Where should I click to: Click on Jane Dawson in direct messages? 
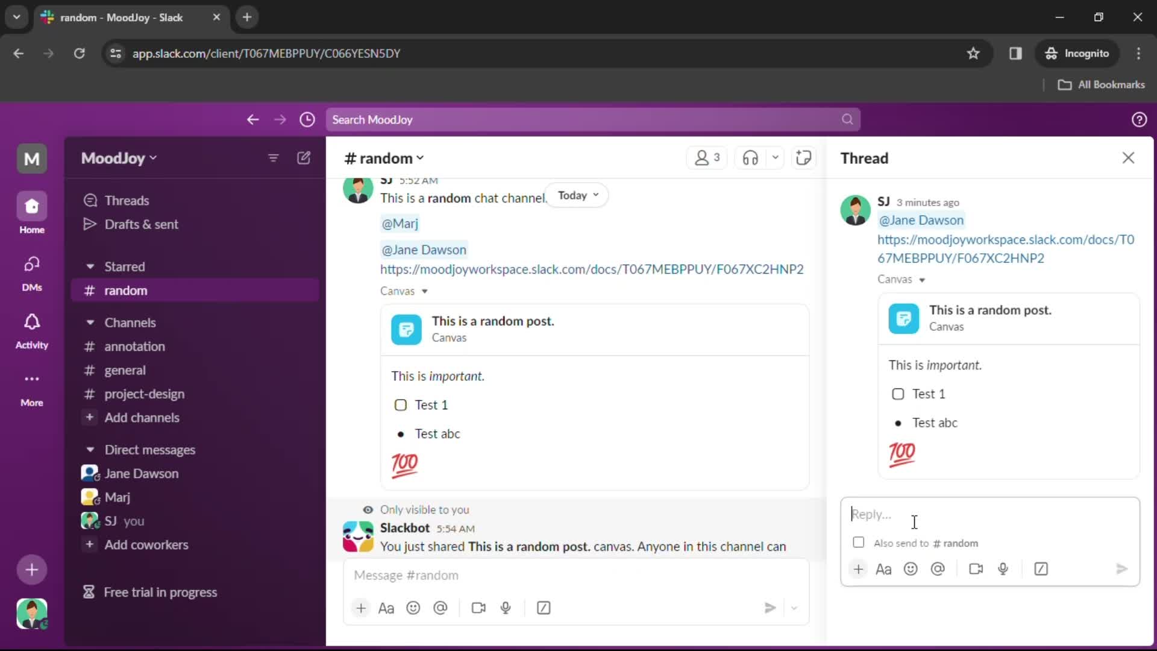coord(142,474)
